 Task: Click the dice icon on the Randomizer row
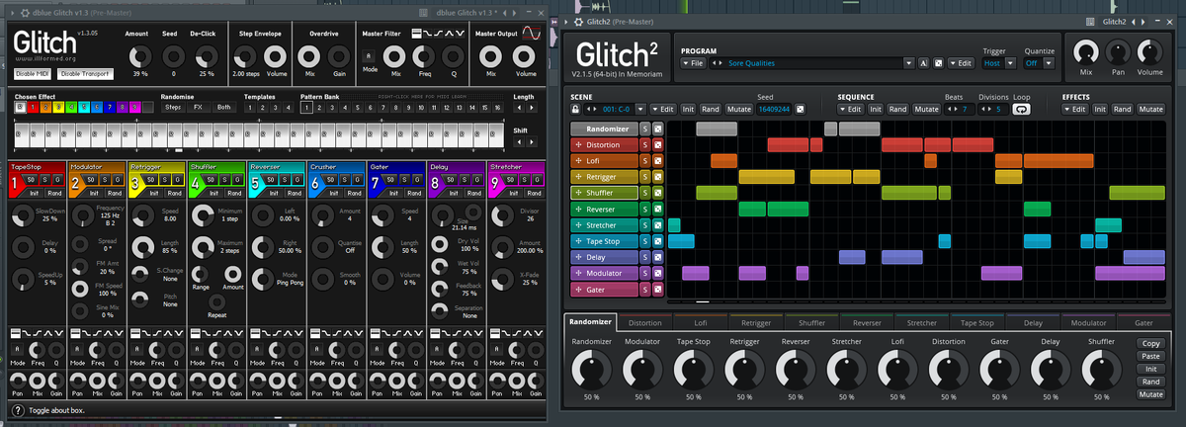[x=658, y=128]
